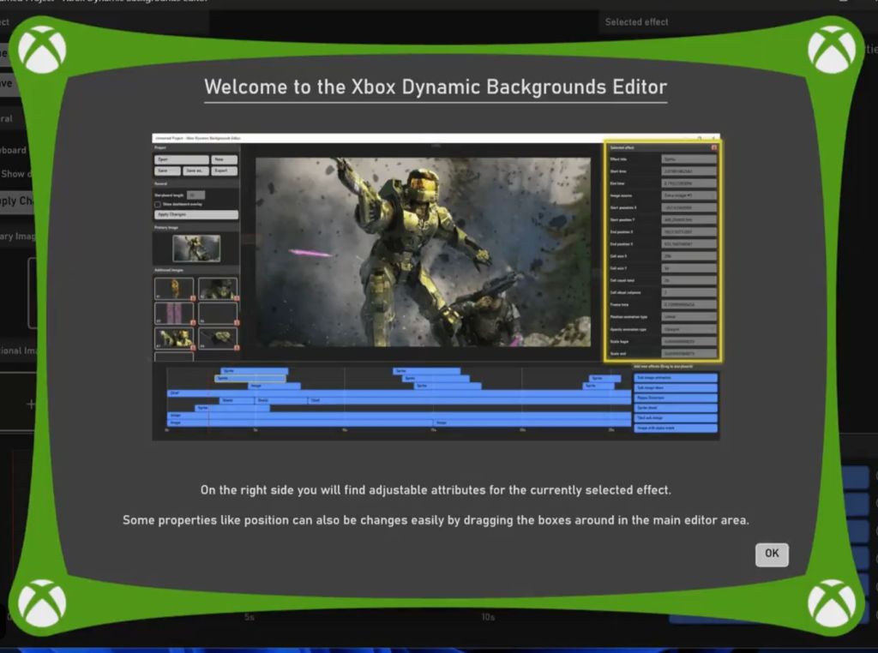
Task: Click the tutorial screenshot image in the dialog
Action: pos(436,286)
